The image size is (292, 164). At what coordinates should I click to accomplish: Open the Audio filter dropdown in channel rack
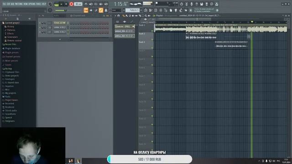coord(59,16)
